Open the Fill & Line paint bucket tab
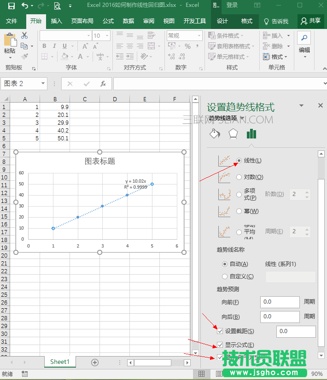The height and width of the screenshot is (380, 327). click(215, 134)
